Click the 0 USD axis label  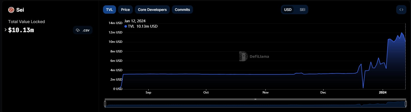[118, 89]
